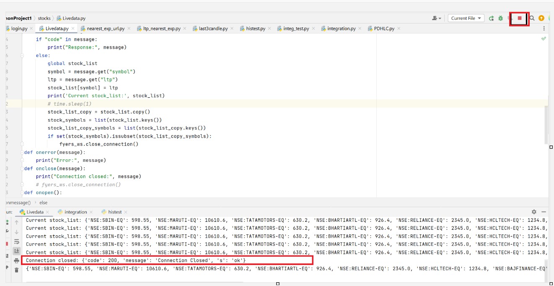Click the orange update arrow icon
554x286 pixels.
tap(541, 18)
